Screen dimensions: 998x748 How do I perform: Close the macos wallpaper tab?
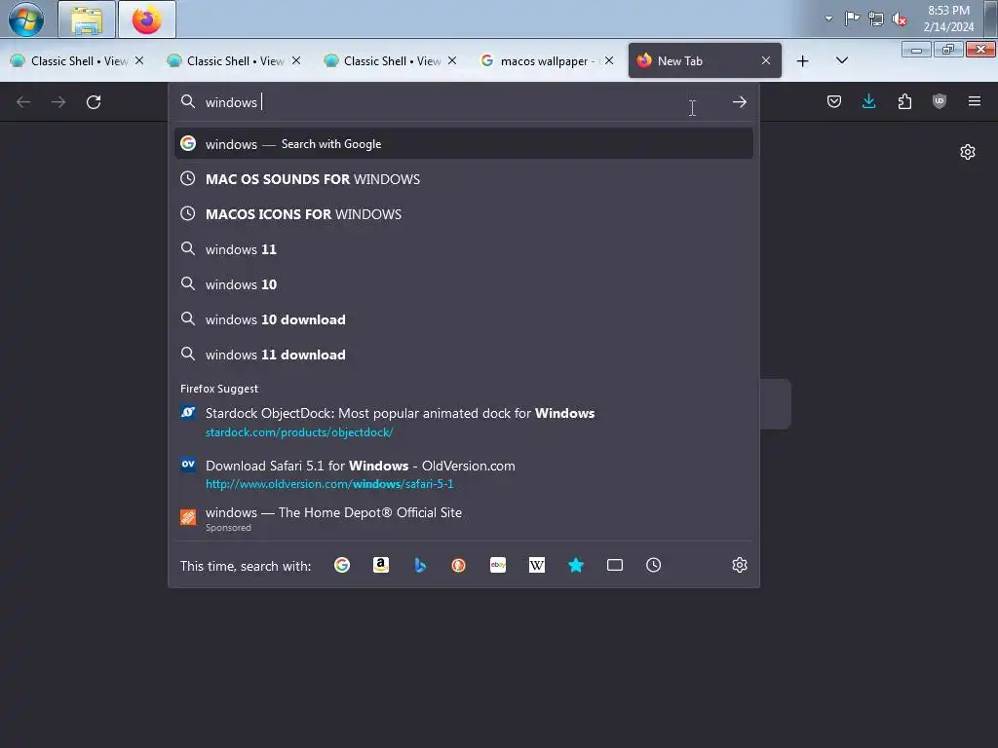coord(609,60)
